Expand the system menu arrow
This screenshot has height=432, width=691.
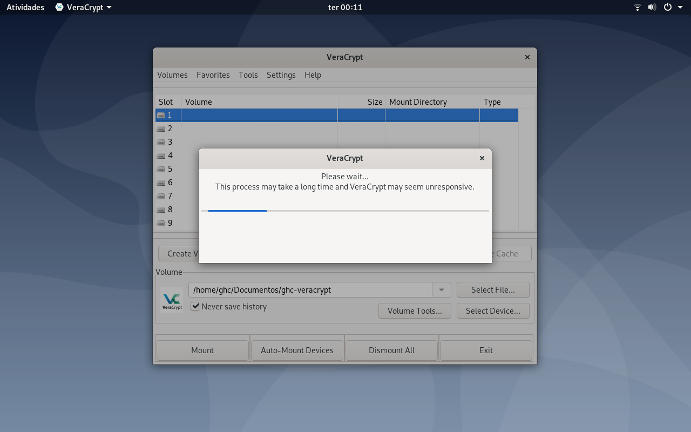[x=680, y=8]
